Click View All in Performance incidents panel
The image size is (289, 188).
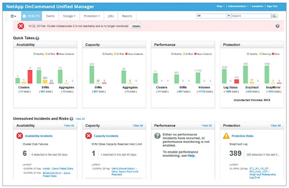[207, 126]
